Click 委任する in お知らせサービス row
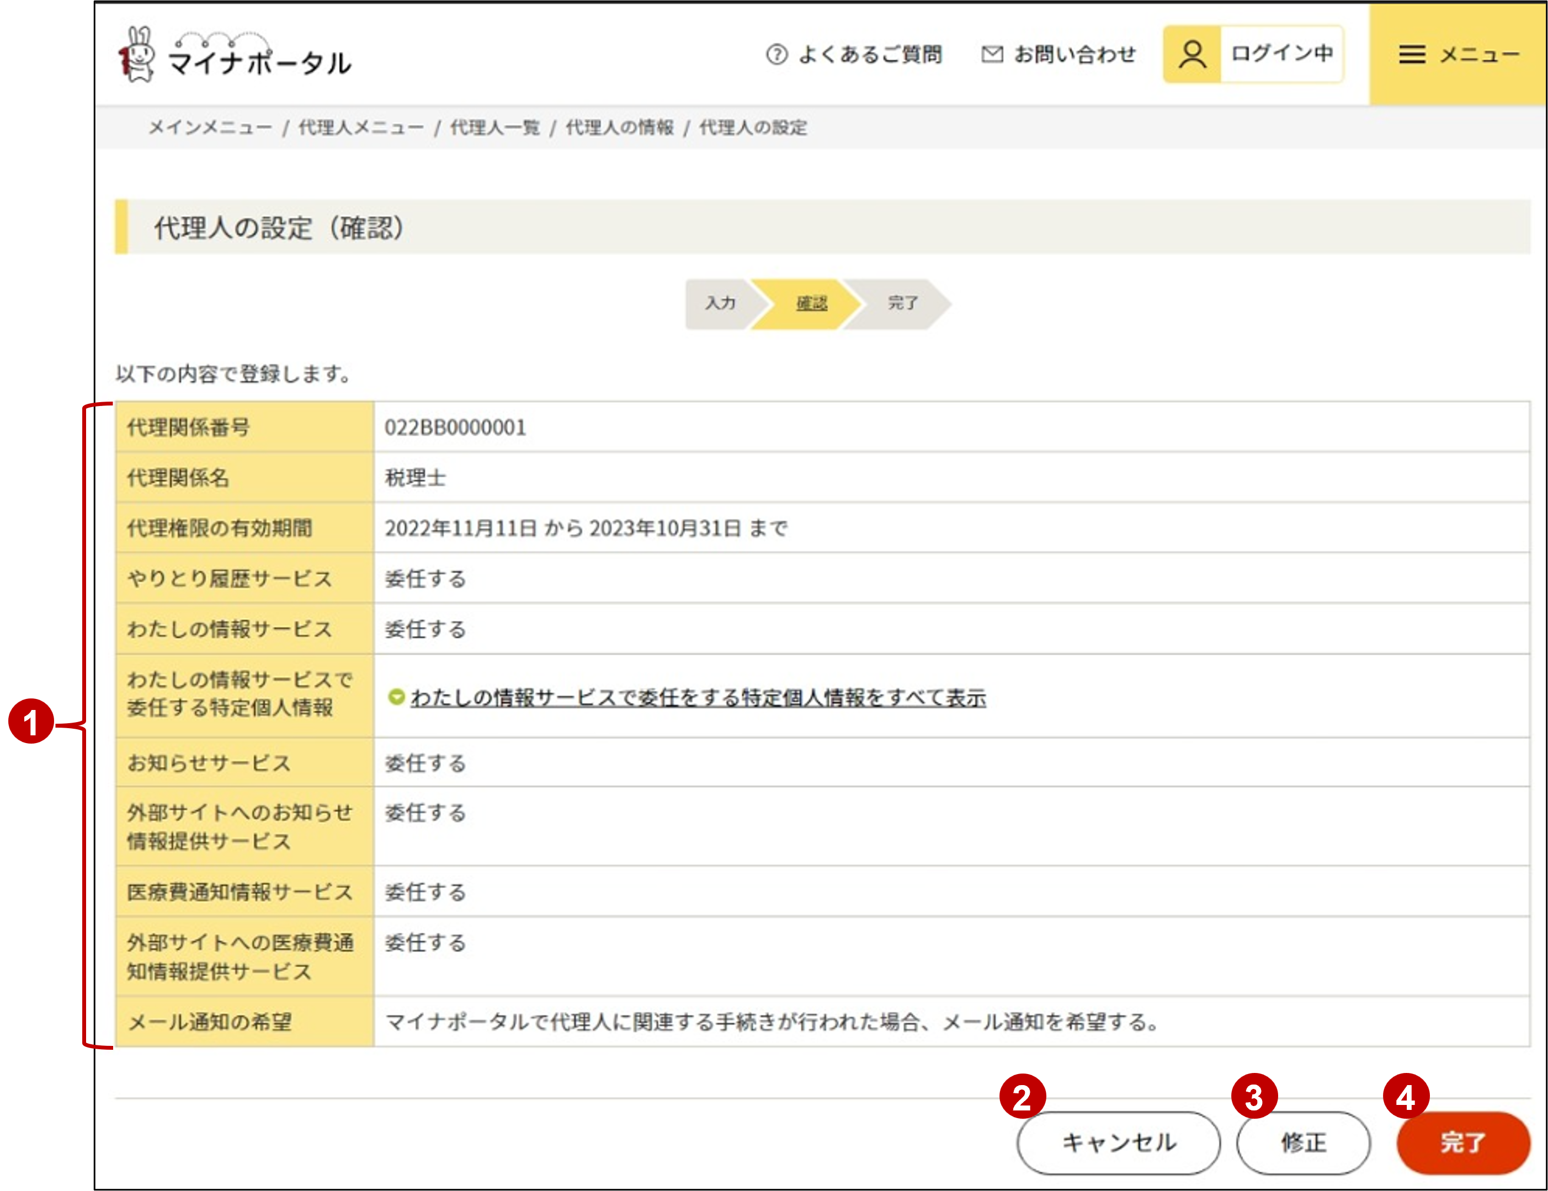The height and width of the screenshot is (1191, 1548). tap(425, 763)
